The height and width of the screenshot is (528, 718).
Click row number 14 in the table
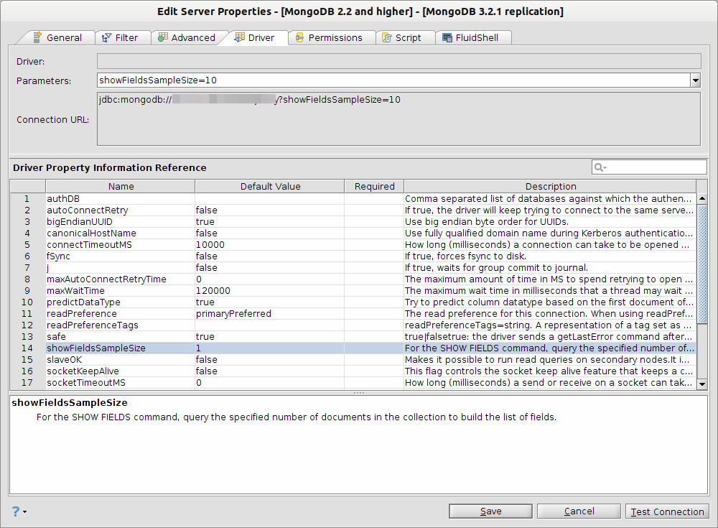pos(27,348)
